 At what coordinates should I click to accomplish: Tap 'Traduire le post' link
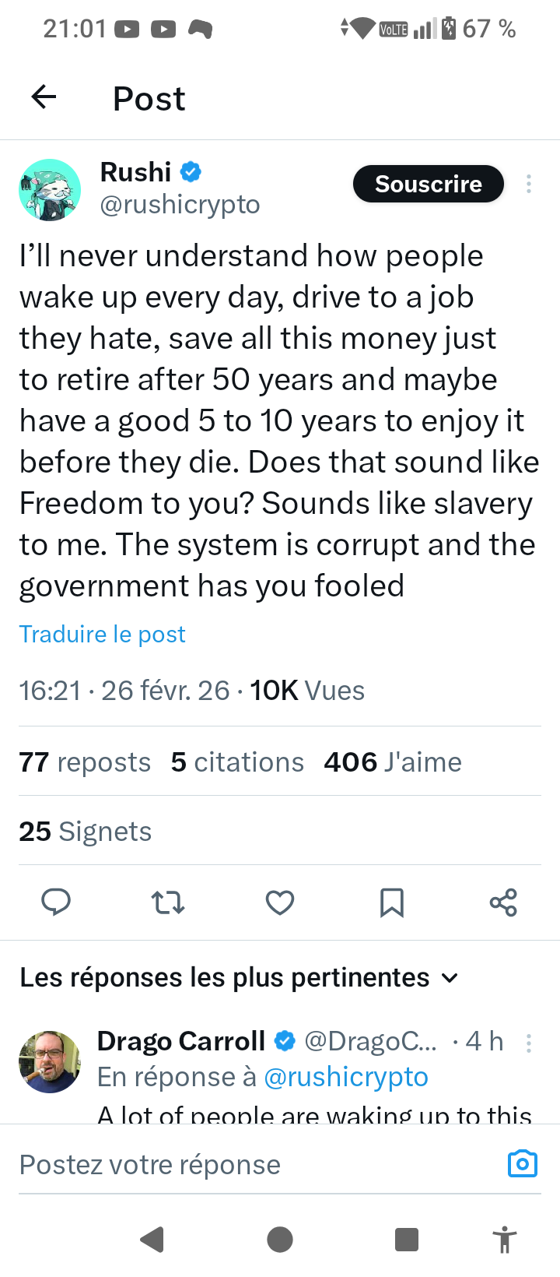pos(103,634)
